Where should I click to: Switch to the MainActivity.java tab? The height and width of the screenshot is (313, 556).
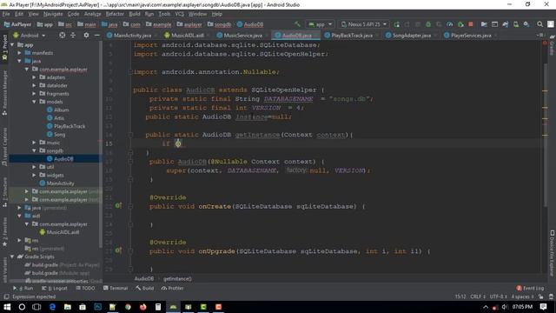(x=132, y=35)
